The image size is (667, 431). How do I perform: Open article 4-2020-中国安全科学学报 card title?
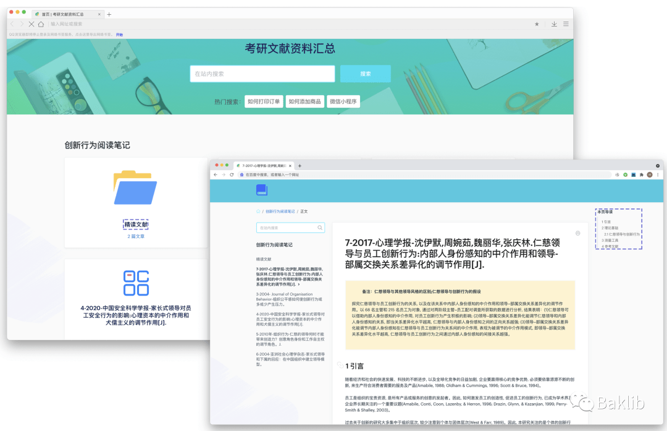click(136, 315)
